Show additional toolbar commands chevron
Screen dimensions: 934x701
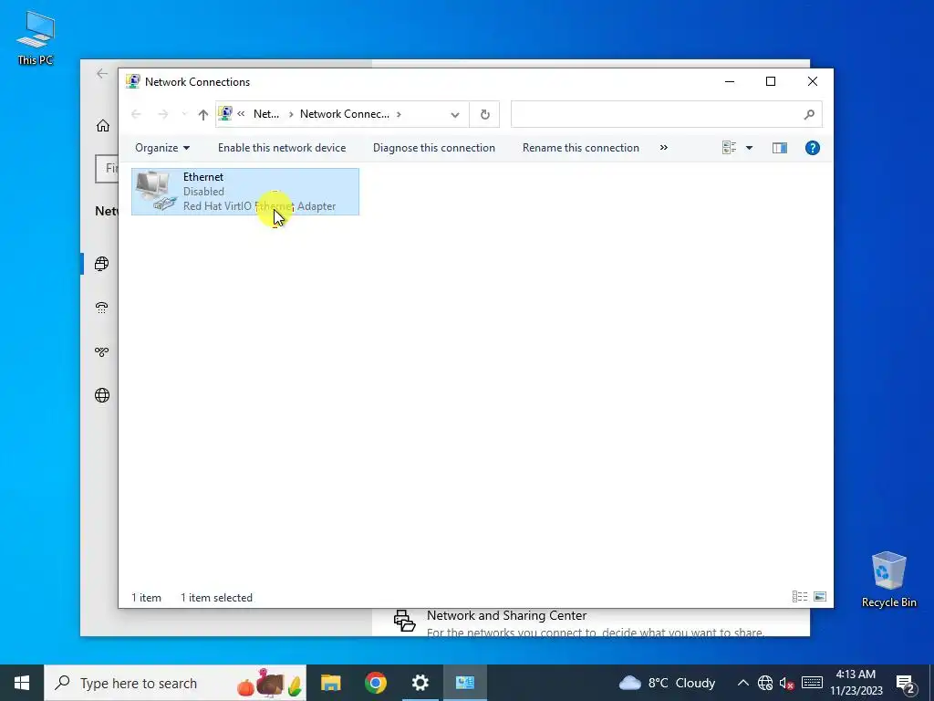tap(664, 148)
